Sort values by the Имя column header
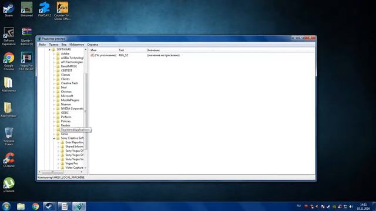The image size is (376, 211). (x=103, y=50)
